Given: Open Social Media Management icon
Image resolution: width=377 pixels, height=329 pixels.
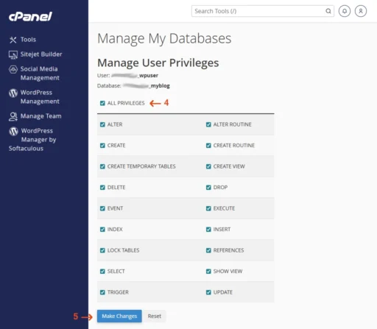Looking at the screenshot, I should [13, 69].
